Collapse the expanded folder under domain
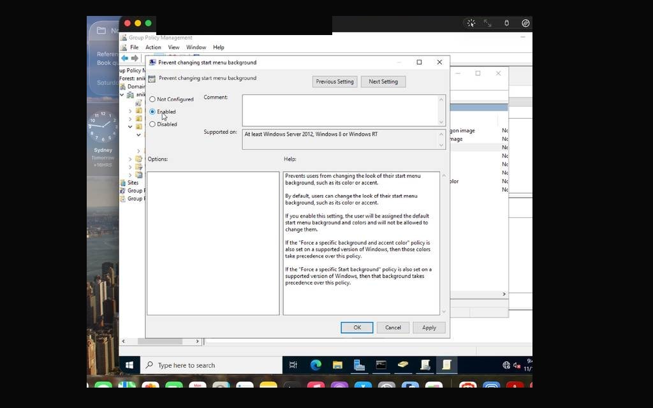 pyautogui.click(x=130, y=127)
